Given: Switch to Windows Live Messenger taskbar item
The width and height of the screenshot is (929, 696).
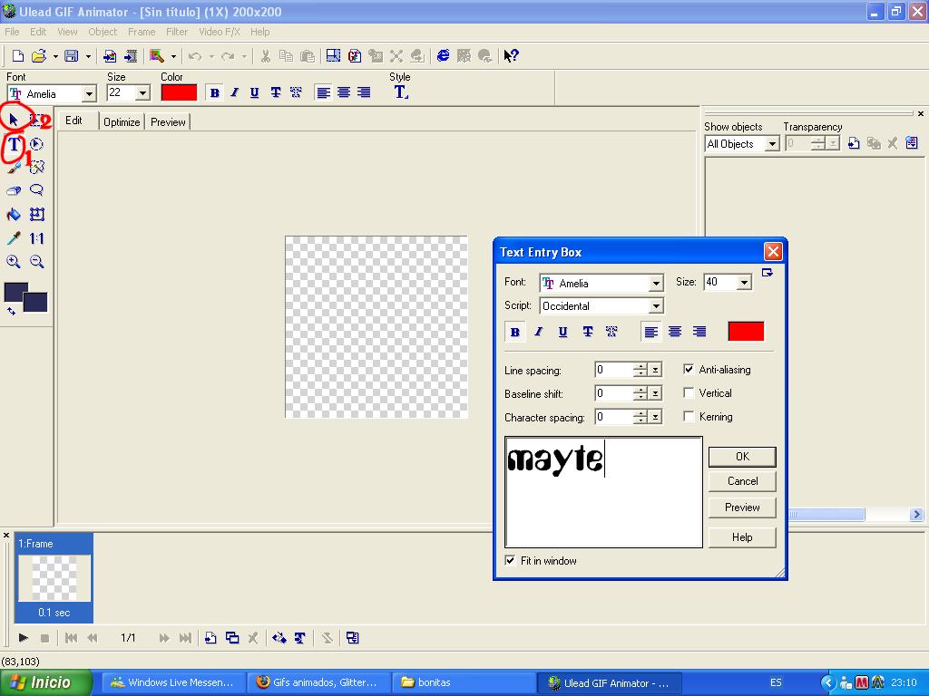Looking at the screenshot, I should click(173, 682).
